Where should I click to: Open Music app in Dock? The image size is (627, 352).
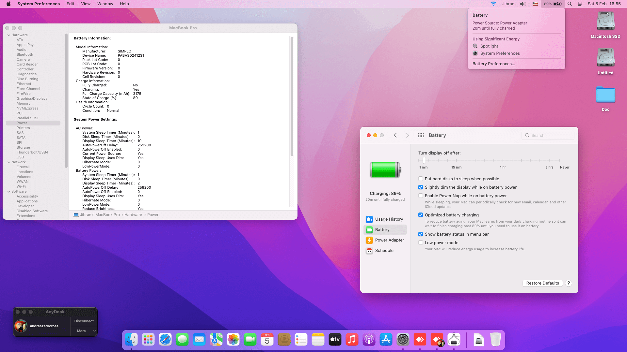[352, 340]
